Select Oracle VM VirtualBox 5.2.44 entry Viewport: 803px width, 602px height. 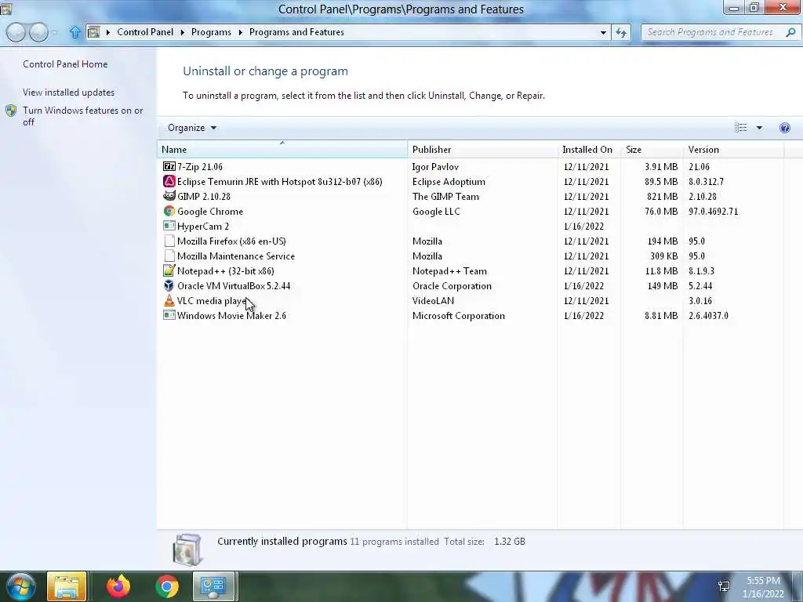tap(234, 285)
